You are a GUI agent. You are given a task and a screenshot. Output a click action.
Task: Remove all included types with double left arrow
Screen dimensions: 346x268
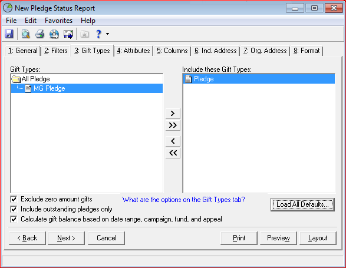173,153
